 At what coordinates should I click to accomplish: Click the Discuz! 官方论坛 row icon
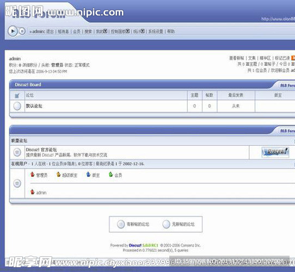pos(17,152)
